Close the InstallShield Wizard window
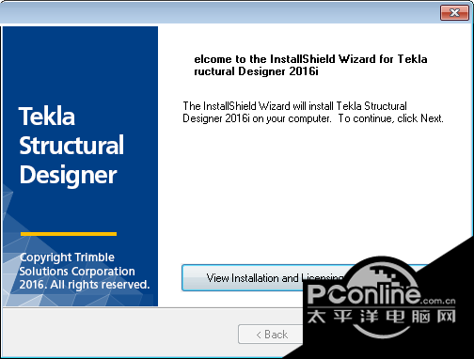Viewport: 474px width, 359px height. [x=454, y=13]
